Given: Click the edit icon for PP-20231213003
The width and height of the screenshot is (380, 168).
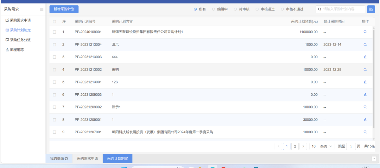Looking at the screenshot, I should coord(365,57).
